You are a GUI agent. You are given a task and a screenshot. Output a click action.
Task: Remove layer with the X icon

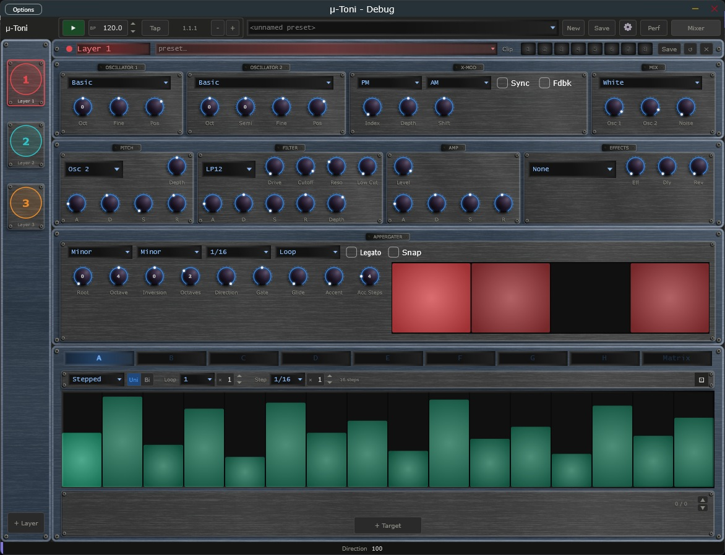pos(706,49)
